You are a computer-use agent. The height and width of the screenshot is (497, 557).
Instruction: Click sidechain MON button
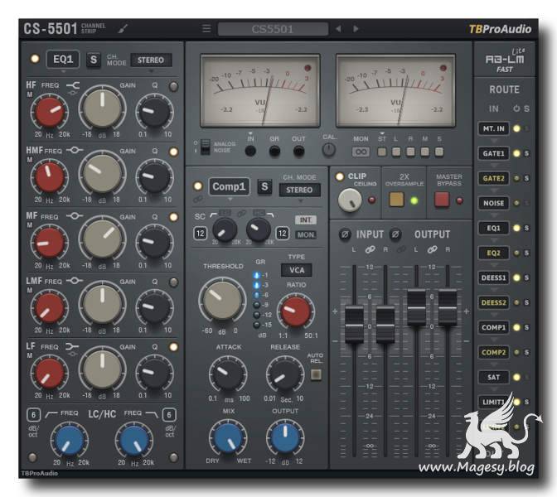tap(306, 234)
